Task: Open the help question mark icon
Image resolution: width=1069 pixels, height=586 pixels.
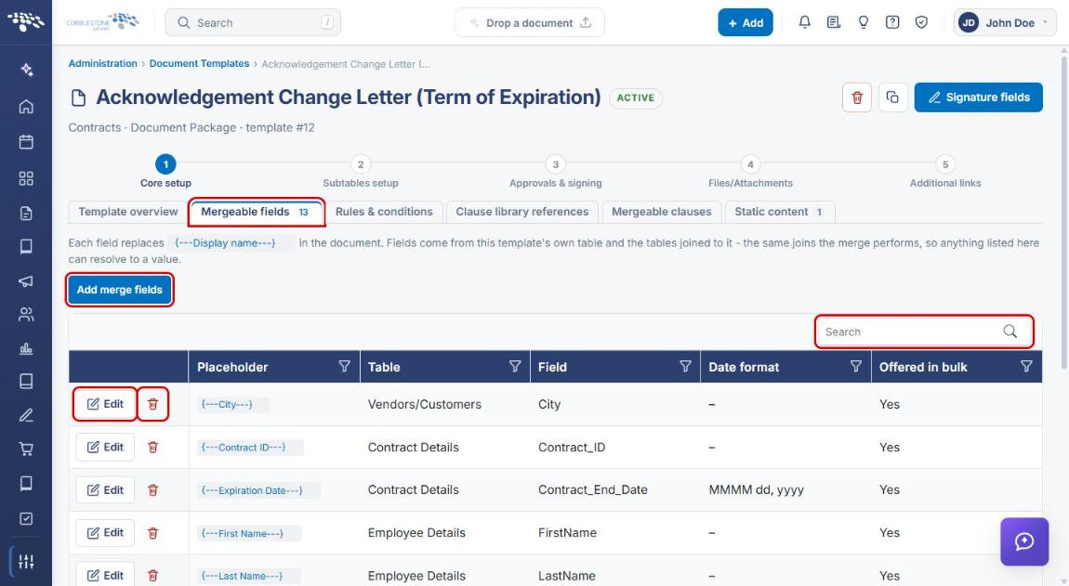Action: (x=891, y=22)
